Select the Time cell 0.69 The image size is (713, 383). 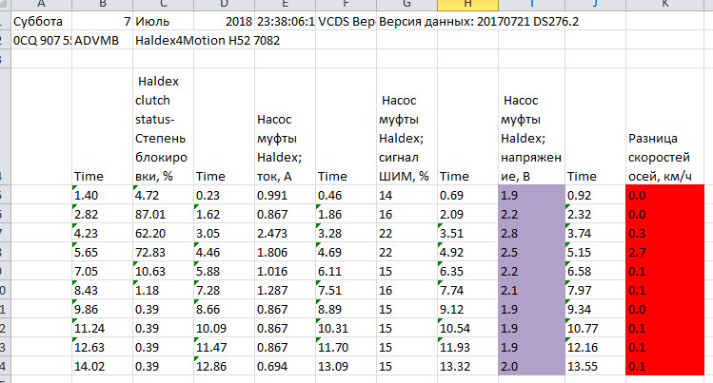point(468,195)
